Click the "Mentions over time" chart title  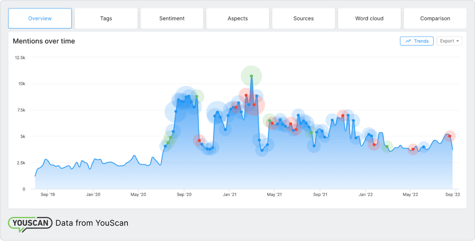click(x=44, y=41)
